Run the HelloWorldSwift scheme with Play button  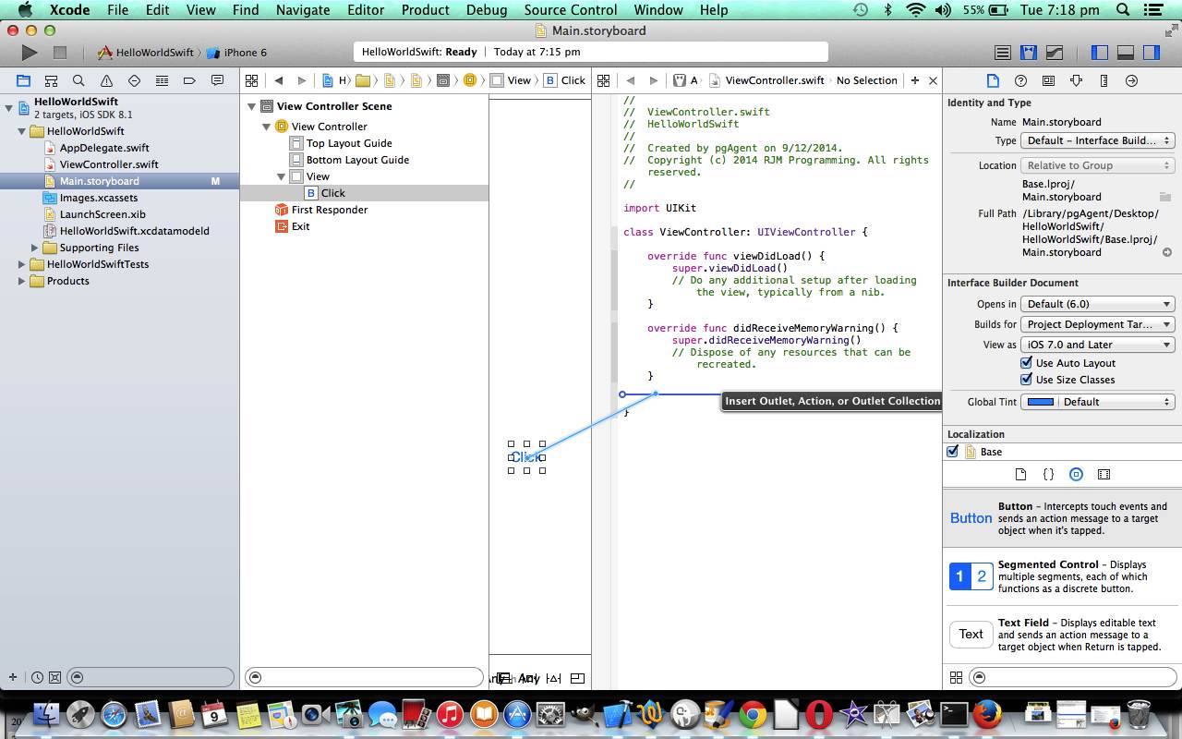coord(30,53)
